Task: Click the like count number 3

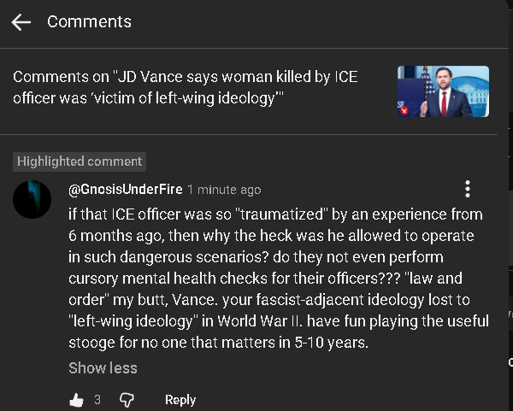Action: [97, 400]
